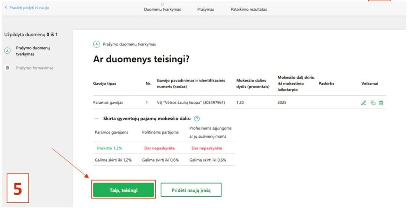Click the copy record icon in Veiksmai
Image resolution: width=408 pixels, height=208 pixels.
pos(373,103)
